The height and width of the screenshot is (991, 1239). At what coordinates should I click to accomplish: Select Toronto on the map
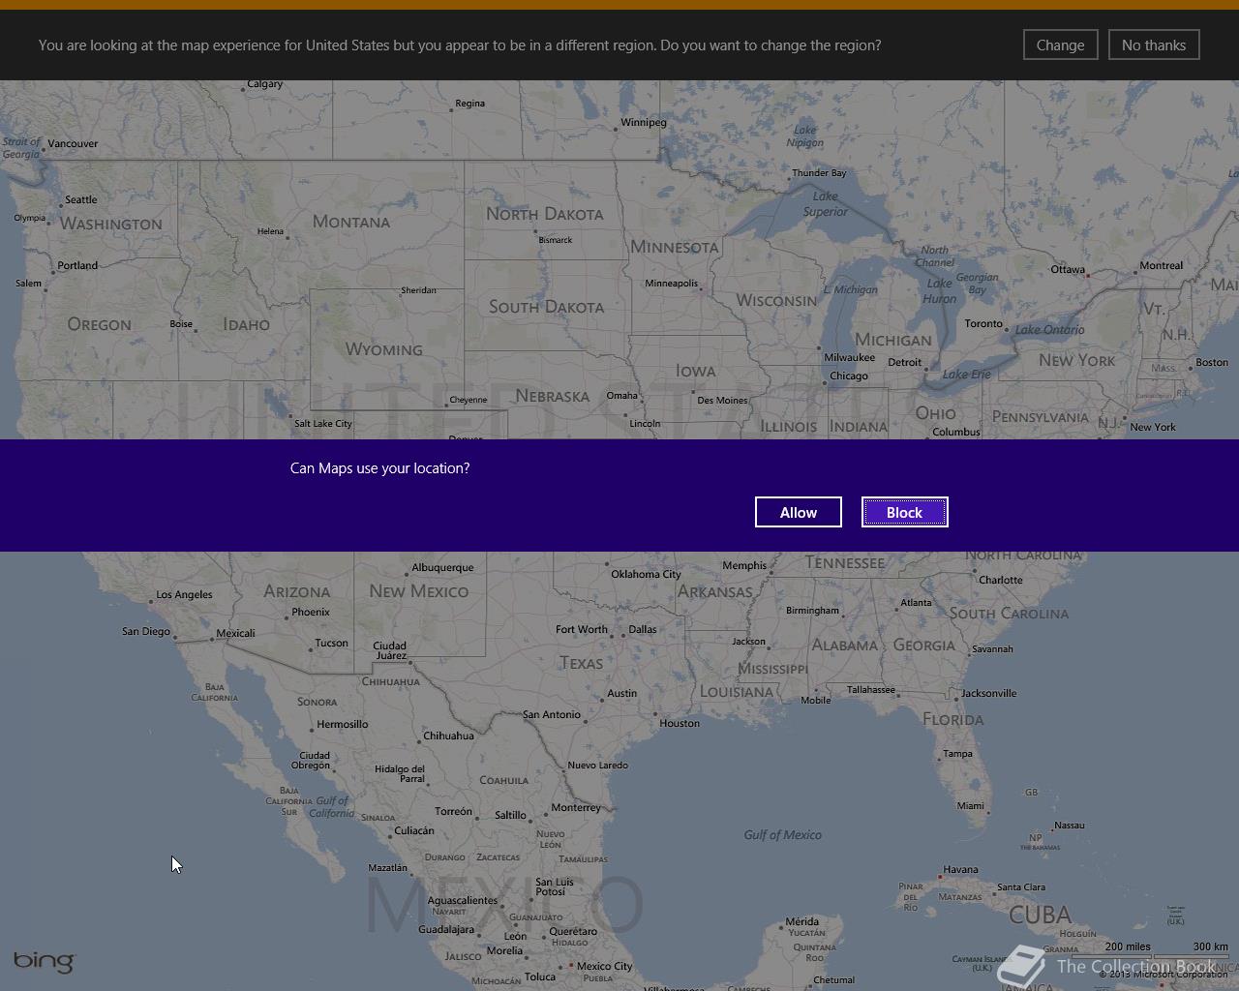click(983, 323)
